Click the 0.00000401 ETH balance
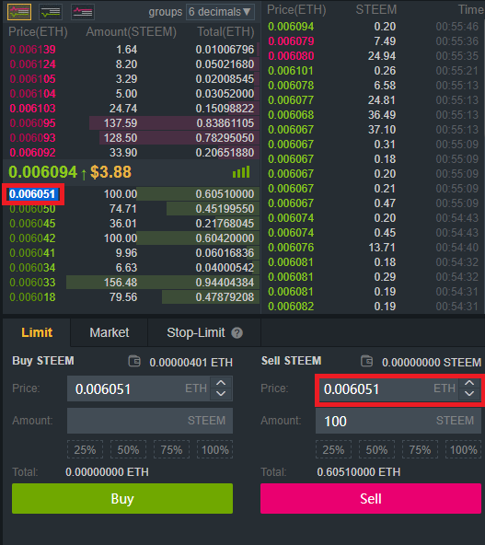Image resolution: width=485 pixels, height=545 pixels. tap(191, 362)
